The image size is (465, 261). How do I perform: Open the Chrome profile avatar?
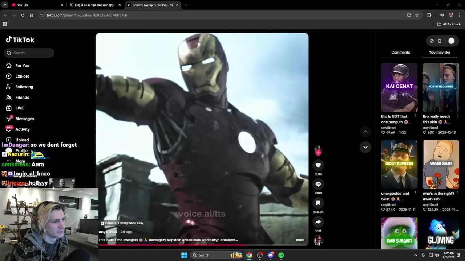click(x=451, y=15)
